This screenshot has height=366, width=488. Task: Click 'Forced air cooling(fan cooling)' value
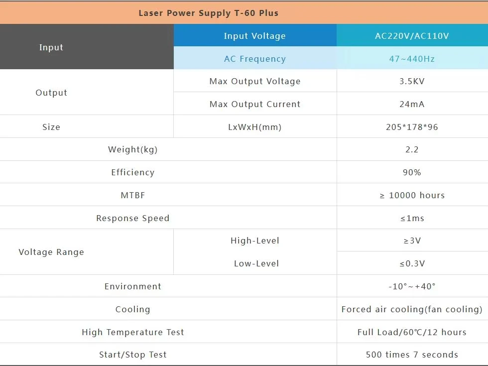412,309
